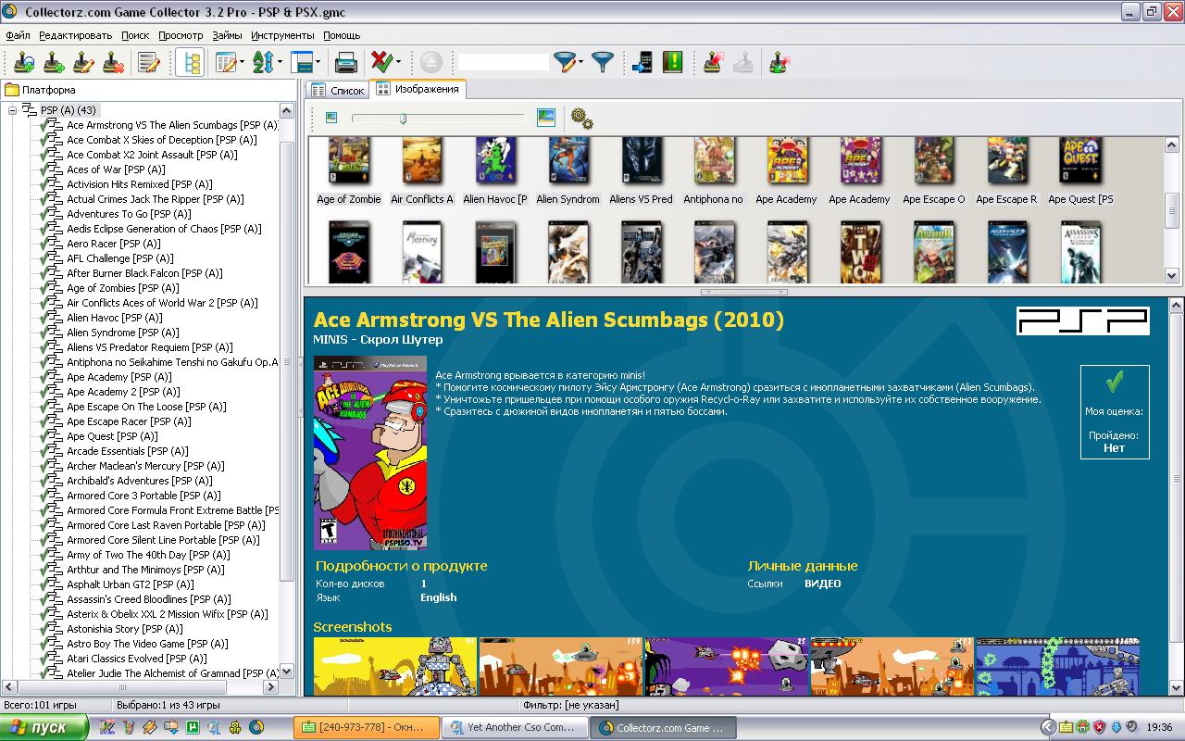Screen dimensions: 1185x741
Task: Click the large thumbnail size icon
Action: click(x=546, y=118)
